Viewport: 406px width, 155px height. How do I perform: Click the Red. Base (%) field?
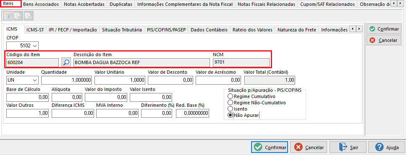(x=192, y=113)
